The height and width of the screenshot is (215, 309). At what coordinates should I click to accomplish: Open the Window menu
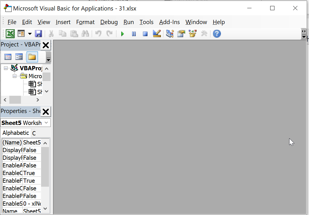tap(196, 22)
